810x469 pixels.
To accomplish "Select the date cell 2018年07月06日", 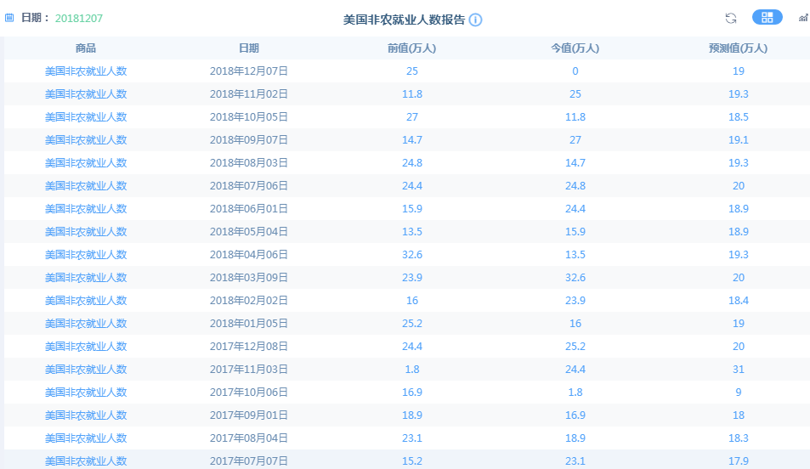I will point(249,186).
